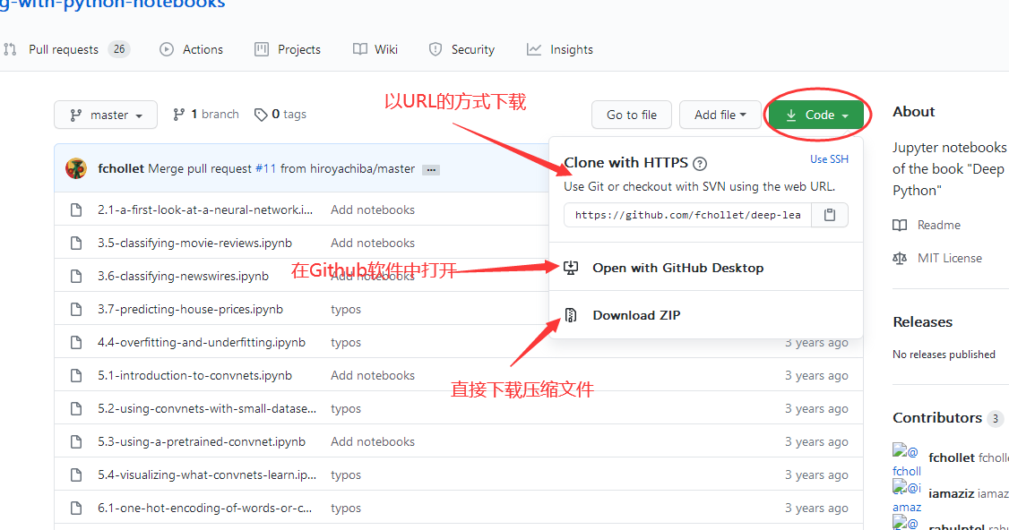
Task: Click the Pull requests tab icon
Action: pyautogui.click(x=10, y=49)
